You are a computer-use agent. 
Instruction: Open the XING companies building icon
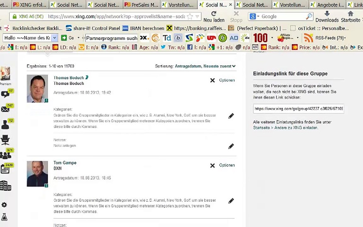pyautogui.click(x=5, y=186)
